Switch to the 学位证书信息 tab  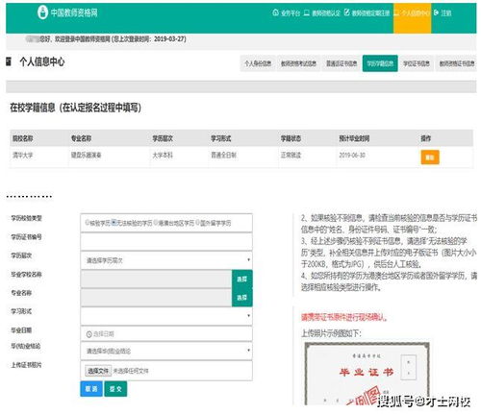[x=417, y=63]
